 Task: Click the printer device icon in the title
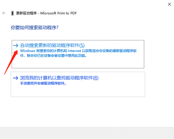pyautogui.click(x=12, y=13)
